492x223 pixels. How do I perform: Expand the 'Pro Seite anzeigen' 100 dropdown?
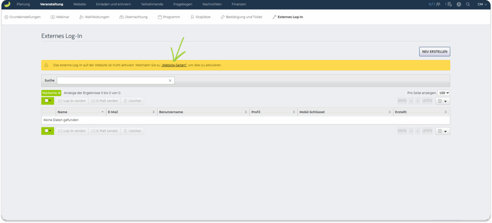443,93
